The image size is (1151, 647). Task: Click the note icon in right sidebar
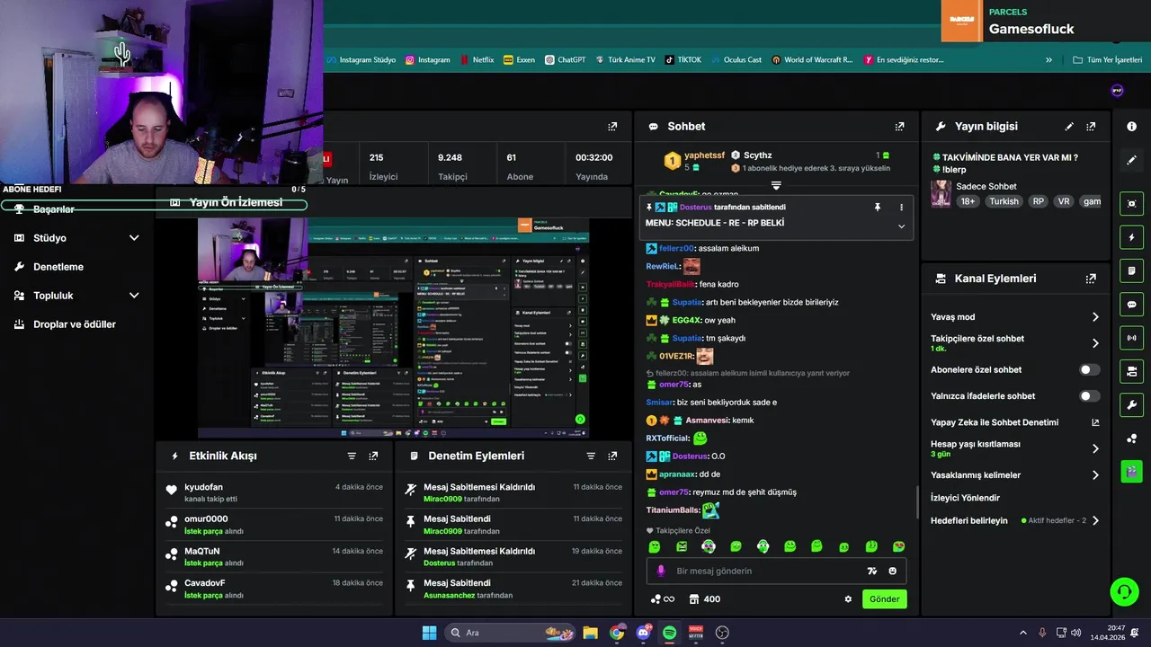(1131, 270)
